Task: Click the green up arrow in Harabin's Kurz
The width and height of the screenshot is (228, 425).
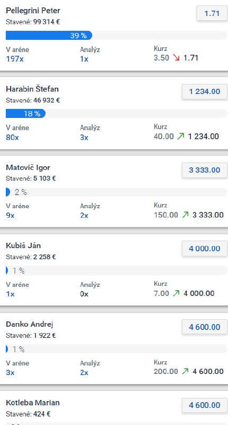Action: point(181,136)
